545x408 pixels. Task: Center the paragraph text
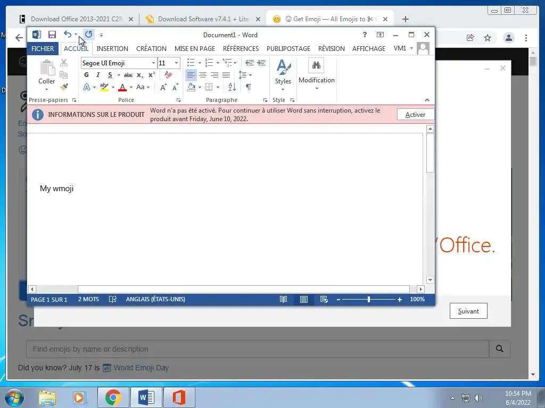(x=203, y=75)
